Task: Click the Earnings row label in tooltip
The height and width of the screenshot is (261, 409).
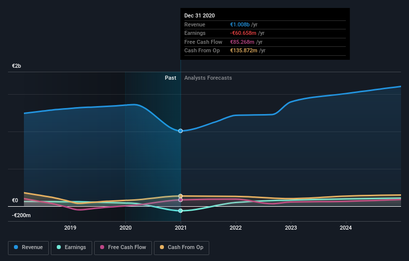Action: click(195, 33)
